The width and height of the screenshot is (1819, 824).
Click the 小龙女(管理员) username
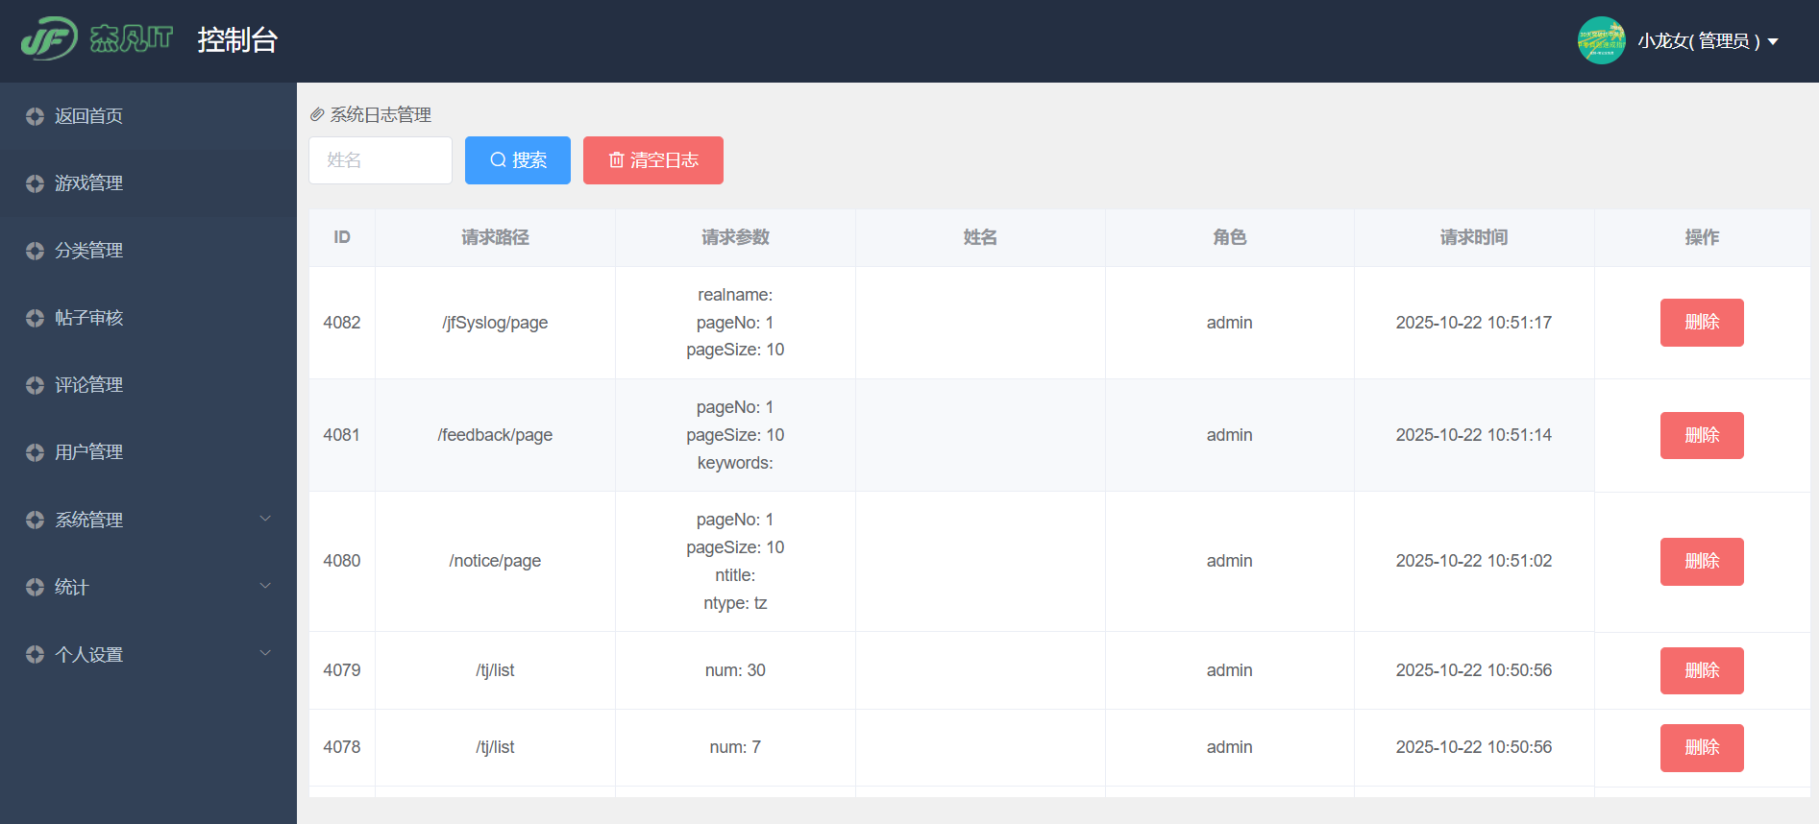(1699, 41)
